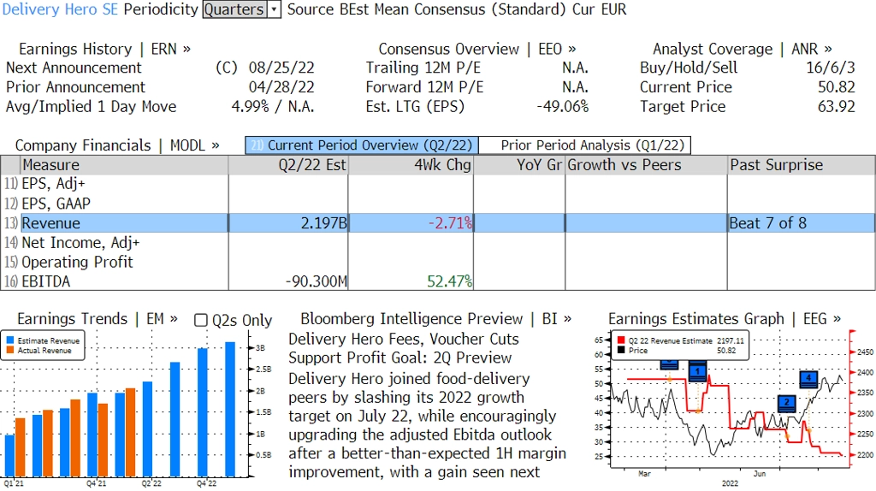
Task: Select the Net Income, Adj+ row
Action: coord(437,242)
